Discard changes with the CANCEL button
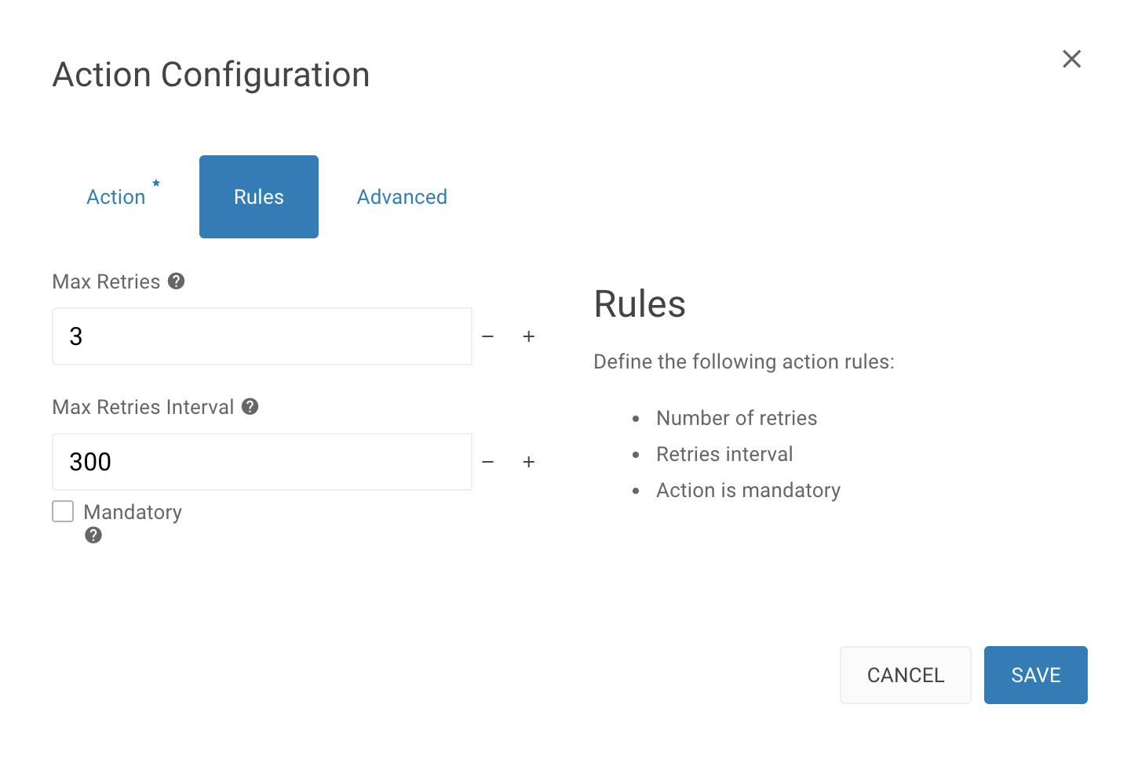The height and width of the screenshot is (759, 1138). pos(906,675)
